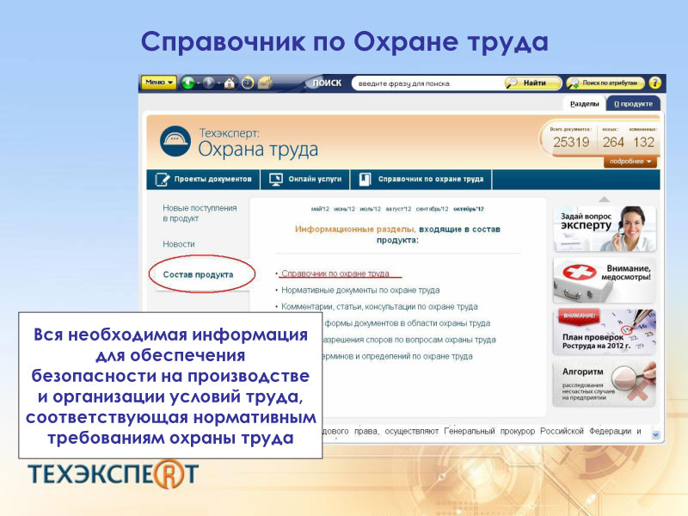Open Поиск по атрибутам search
688x516 pixels.
pyautogui.click(x=605, y=83)
